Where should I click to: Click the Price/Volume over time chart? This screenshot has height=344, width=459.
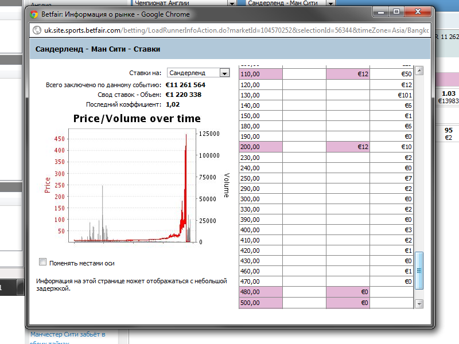coord(137,179)
